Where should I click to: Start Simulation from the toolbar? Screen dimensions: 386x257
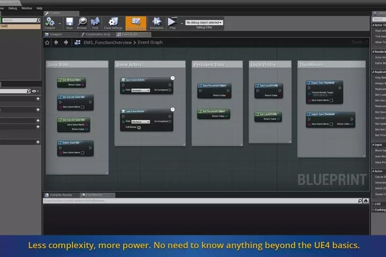point(157,23)
